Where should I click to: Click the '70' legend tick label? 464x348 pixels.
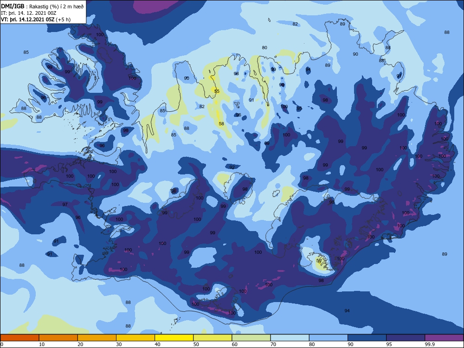(273, 344)
